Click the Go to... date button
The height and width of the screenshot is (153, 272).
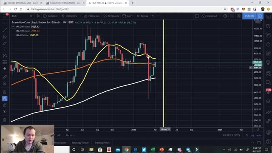tap(70, 135)
